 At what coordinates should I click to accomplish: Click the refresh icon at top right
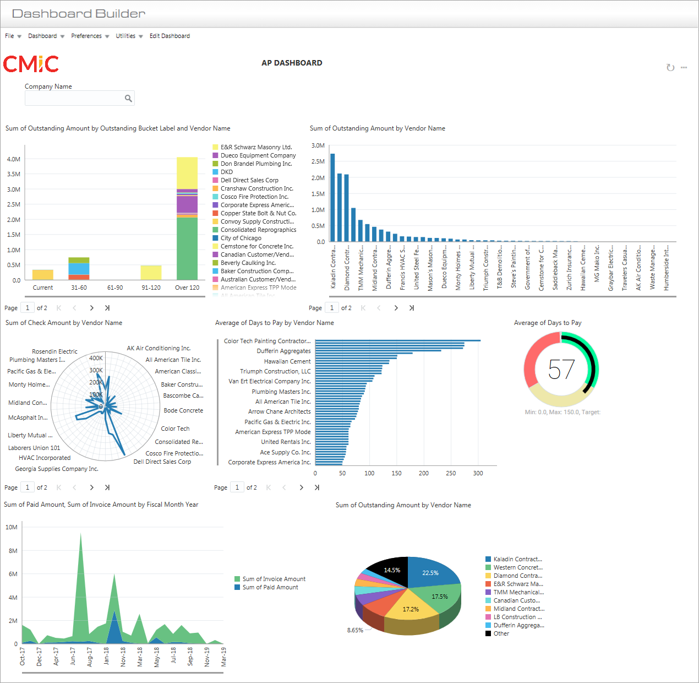point(670,67)
